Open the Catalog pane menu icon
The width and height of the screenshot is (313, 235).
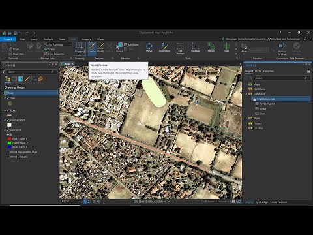(x=308, y=71)
